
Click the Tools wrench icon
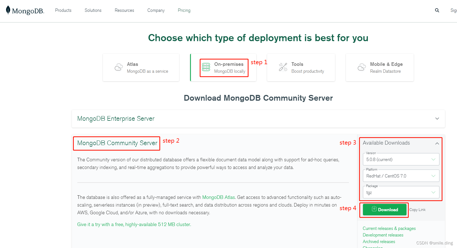[283, 67]
